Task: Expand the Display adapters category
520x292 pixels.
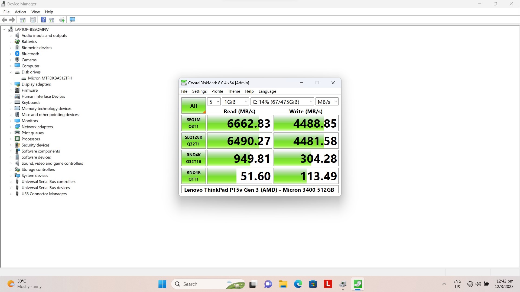Action: pyautogui.click(x=11, y=84)
